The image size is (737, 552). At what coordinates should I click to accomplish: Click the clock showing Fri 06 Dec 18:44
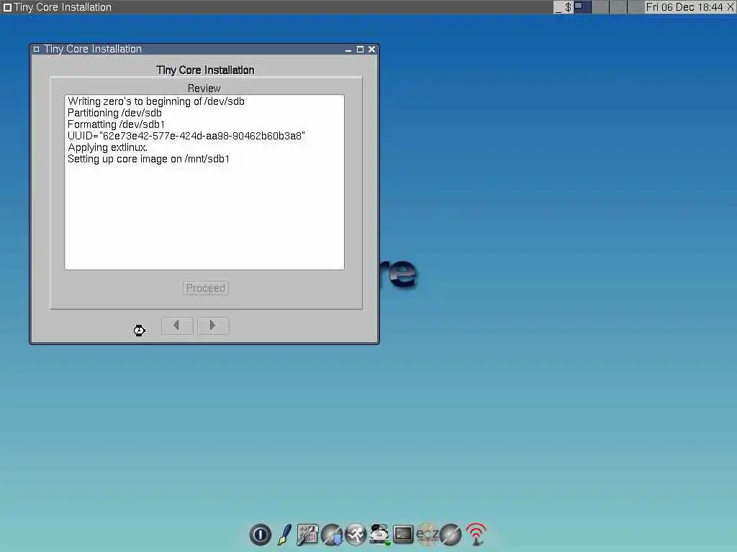coord(684,7)
